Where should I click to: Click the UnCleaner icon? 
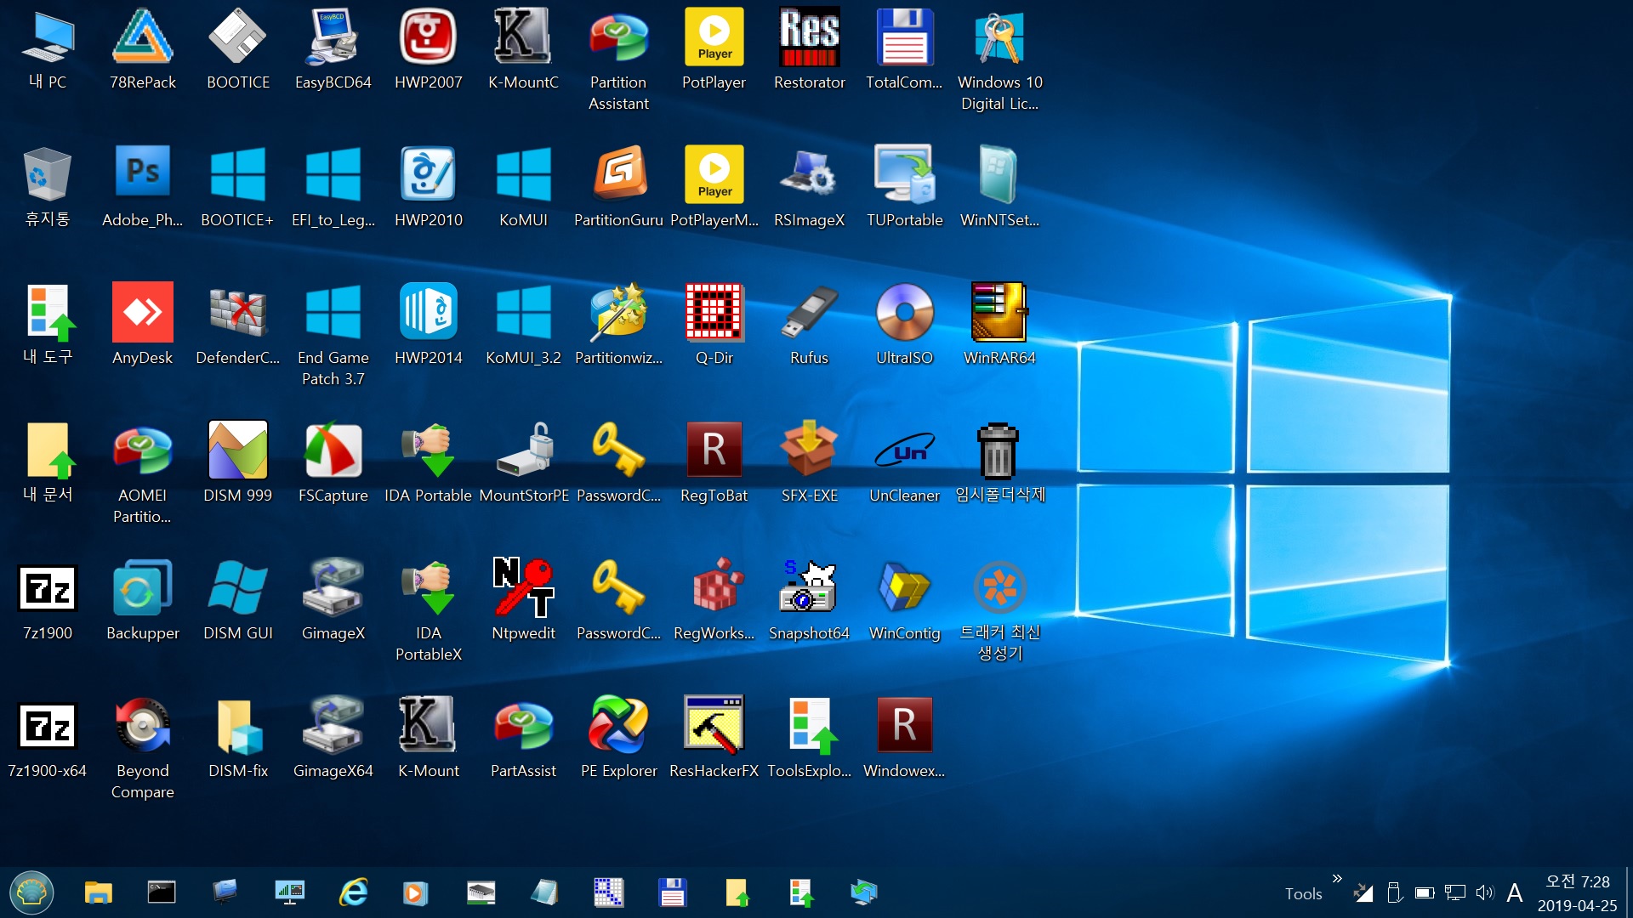904,450
